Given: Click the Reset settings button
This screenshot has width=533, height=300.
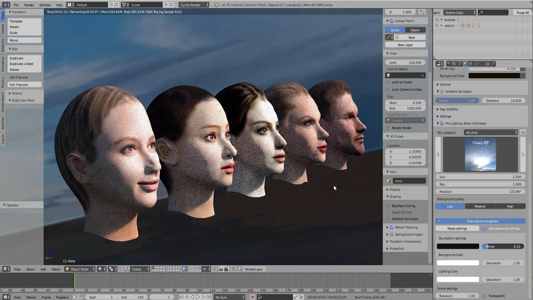Looking at the screenshot, I should point(457,228).
